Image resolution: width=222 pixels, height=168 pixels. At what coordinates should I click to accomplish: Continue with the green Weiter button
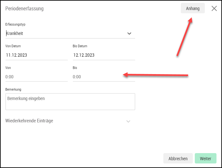pos(205,158)
